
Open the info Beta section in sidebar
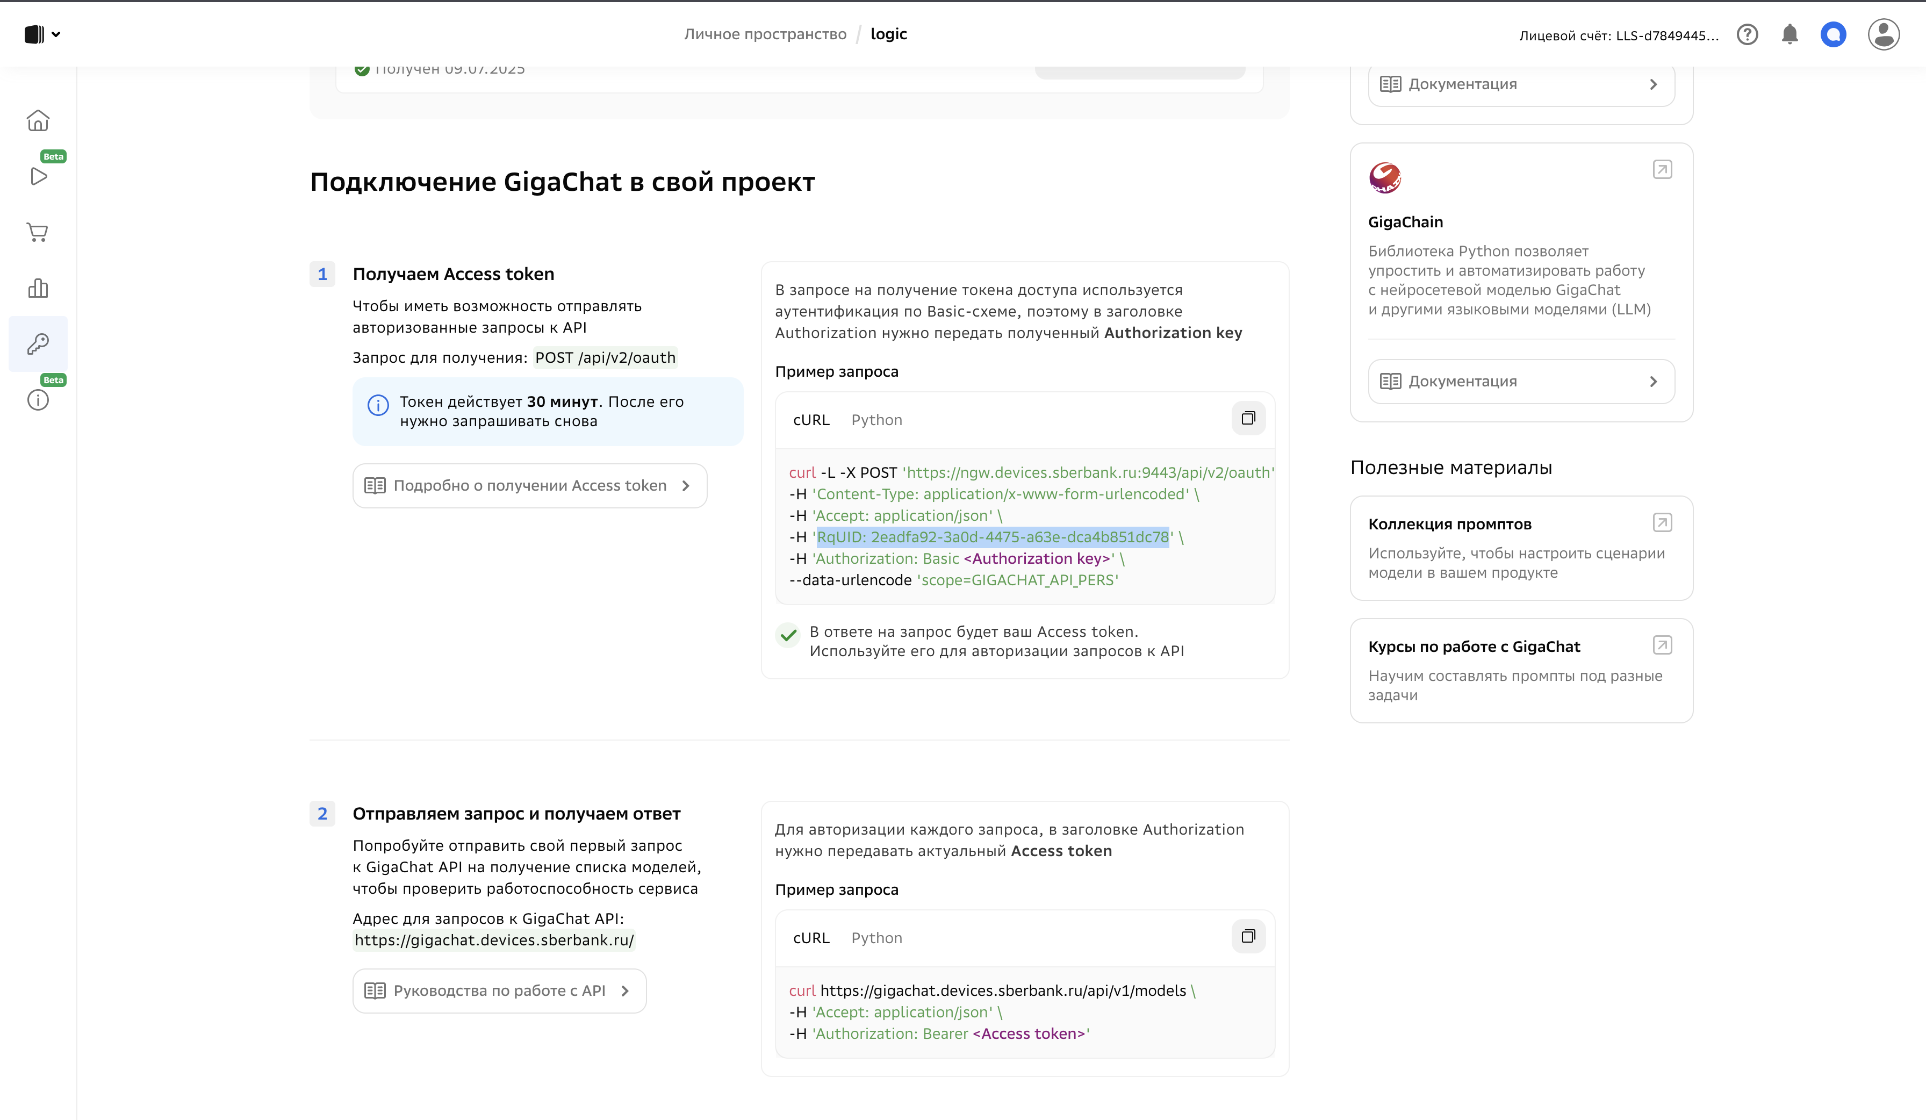[38, 399]
